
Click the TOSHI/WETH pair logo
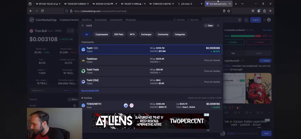click(83, 105)
